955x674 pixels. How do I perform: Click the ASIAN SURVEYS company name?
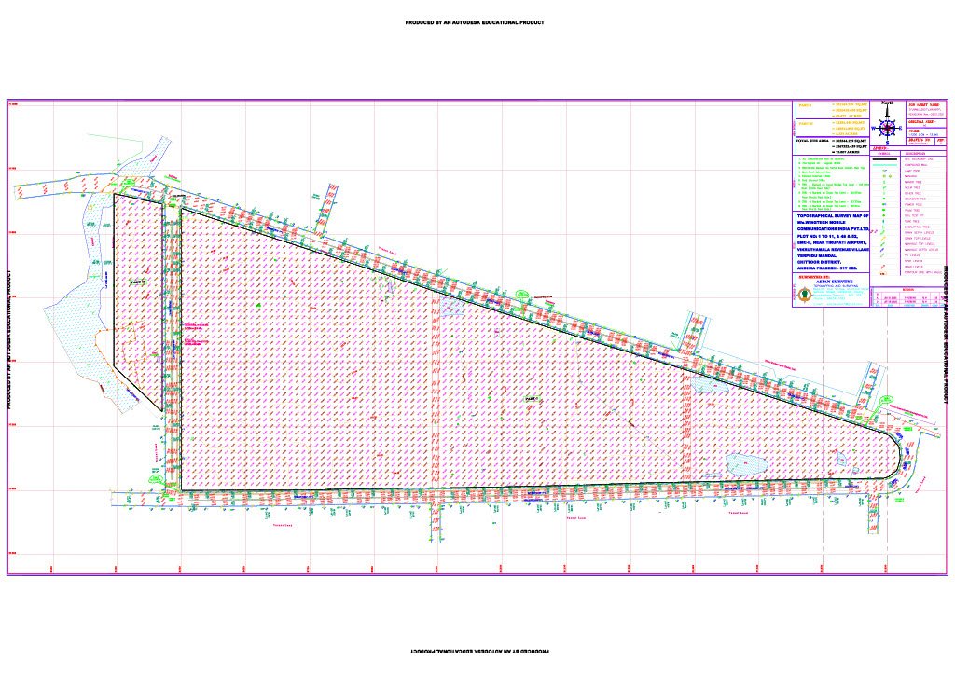coord(836,282)
